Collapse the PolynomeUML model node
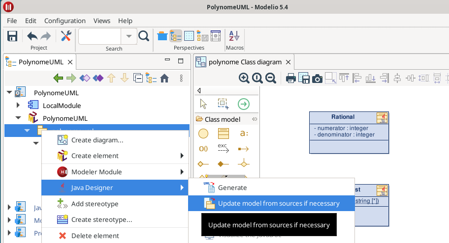 (18, 118)
